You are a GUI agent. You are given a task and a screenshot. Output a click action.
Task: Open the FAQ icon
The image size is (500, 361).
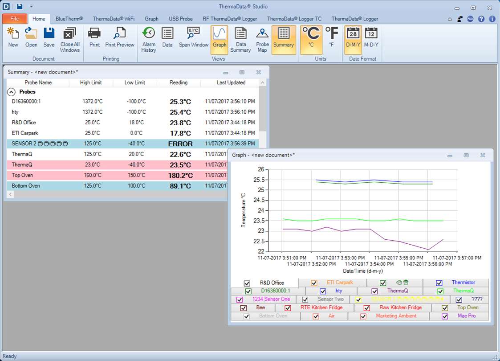tap(470, 19)
